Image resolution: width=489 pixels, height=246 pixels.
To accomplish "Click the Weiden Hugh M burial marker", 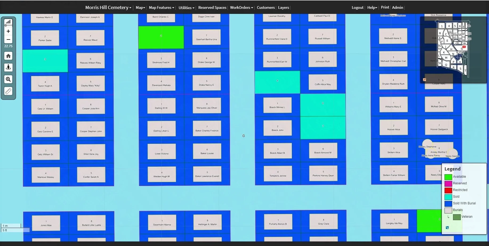I will pyautogui.click(x=161, y=174).
